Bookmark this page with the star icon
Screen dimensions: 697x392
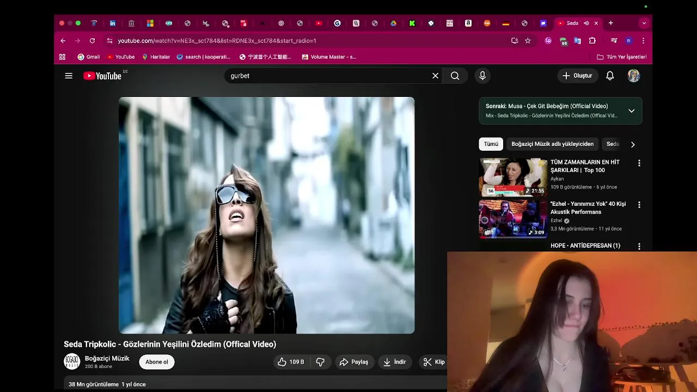click(x=528, y=40)
